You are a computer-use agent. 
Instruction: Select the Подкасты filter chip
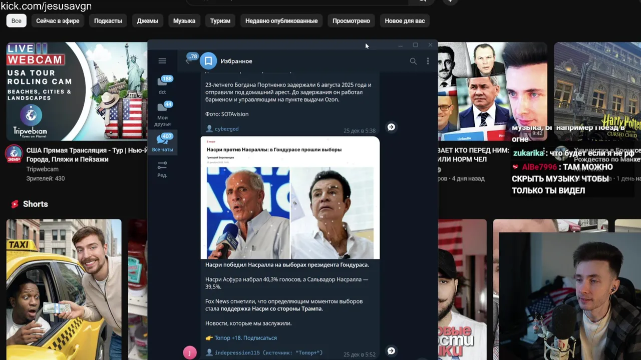pyautogui.click(x=108, y=20)
